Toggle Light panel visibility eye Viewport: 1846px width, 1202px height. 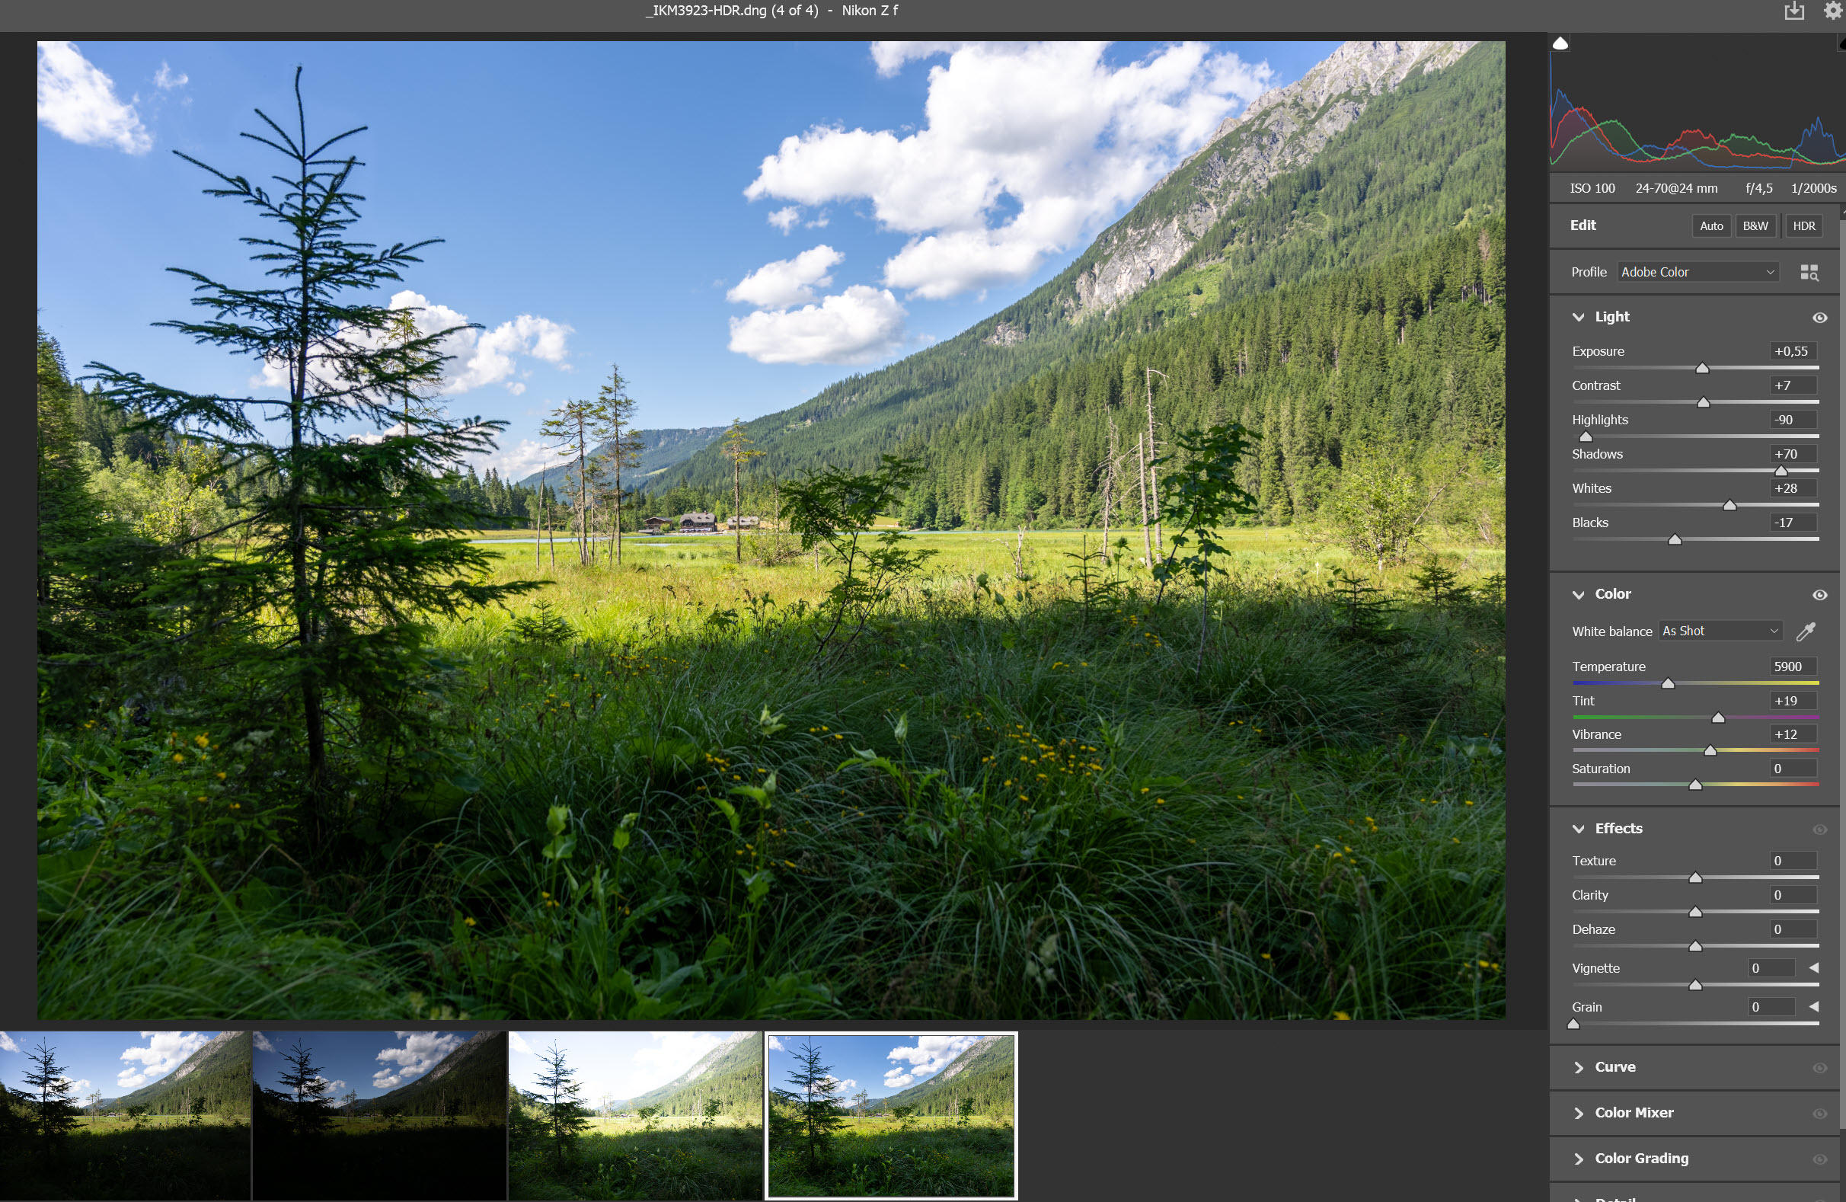1819,318
